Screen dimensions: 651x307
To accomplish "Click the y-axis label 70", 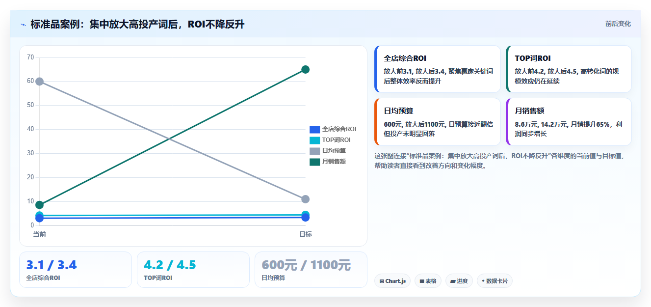I will point(30,57).
